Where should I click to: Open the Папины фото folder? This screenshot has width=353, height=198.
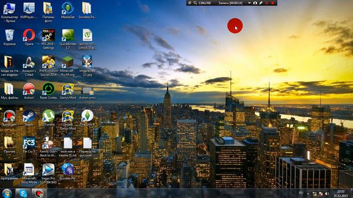(48, 9)
